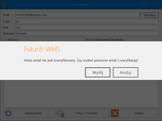
Task: Cancel the dialog with Anuluj
Action: [125, 72]
